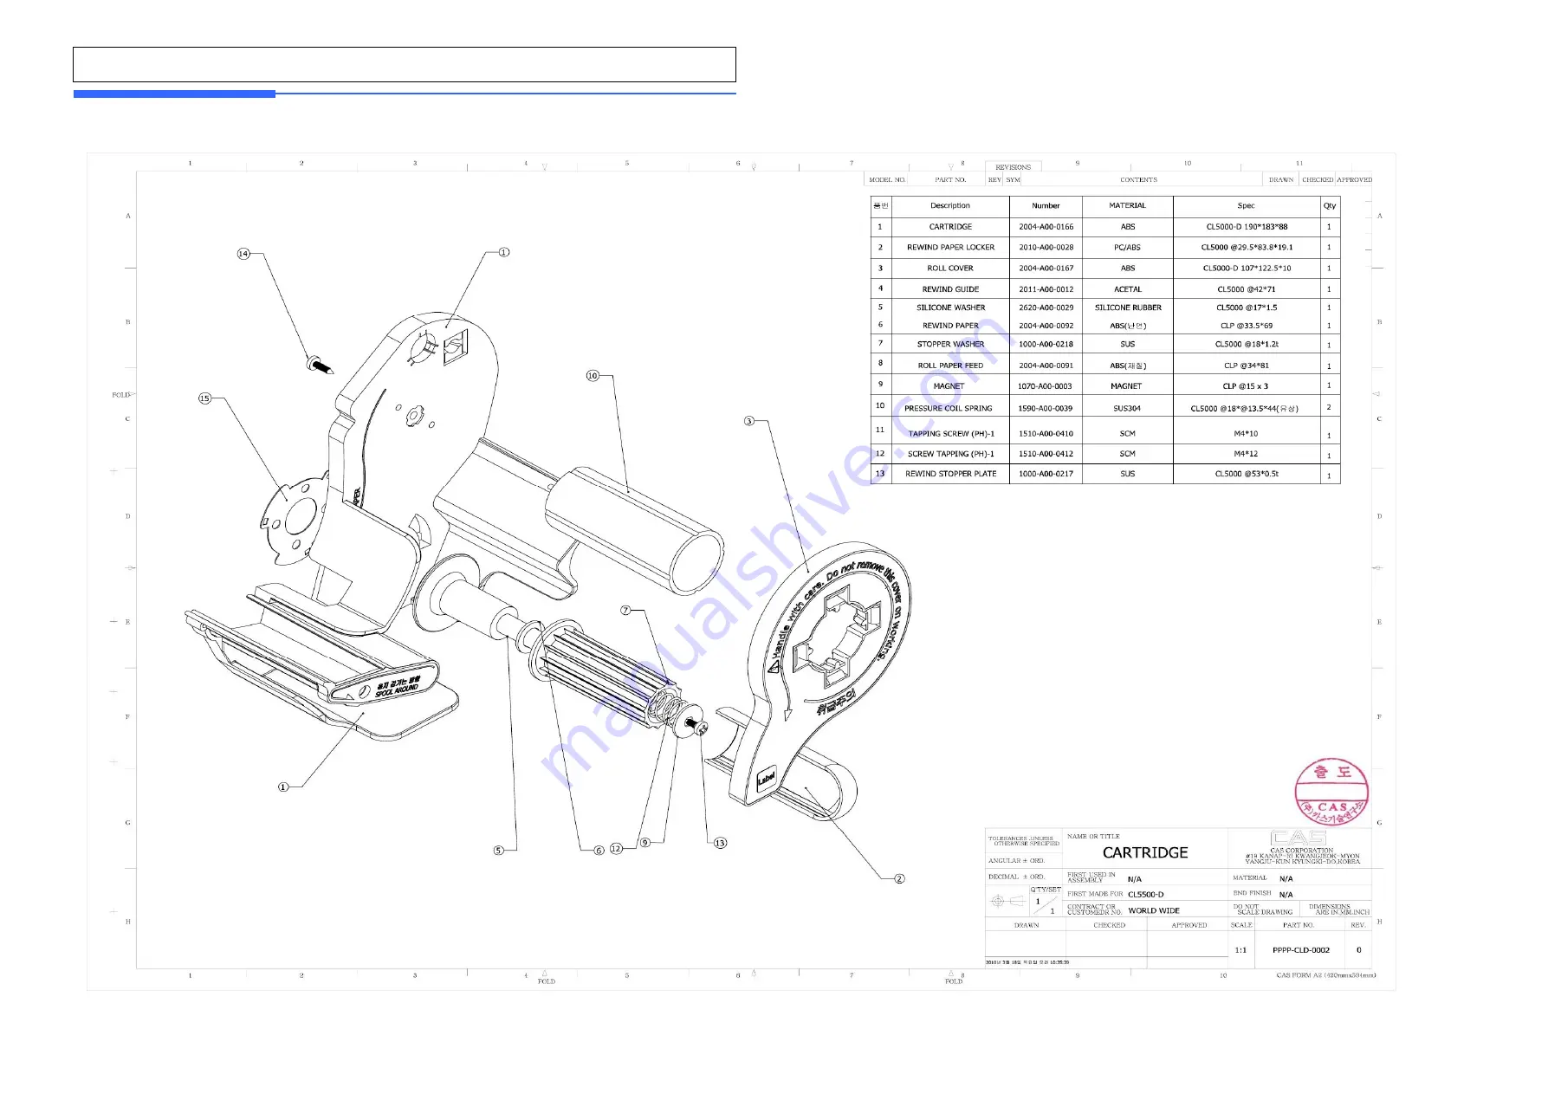
Task: Click part number '1590-A00-0039'
Action: (1046, 408)
